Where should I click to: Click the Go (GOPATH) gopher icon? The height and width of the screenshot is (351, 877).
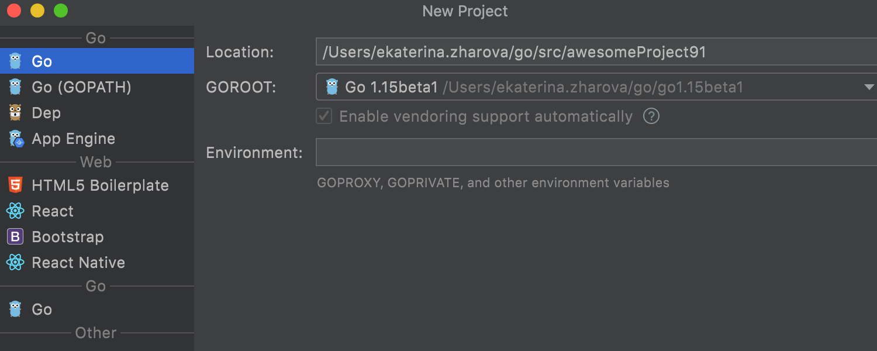coord(15,87)
